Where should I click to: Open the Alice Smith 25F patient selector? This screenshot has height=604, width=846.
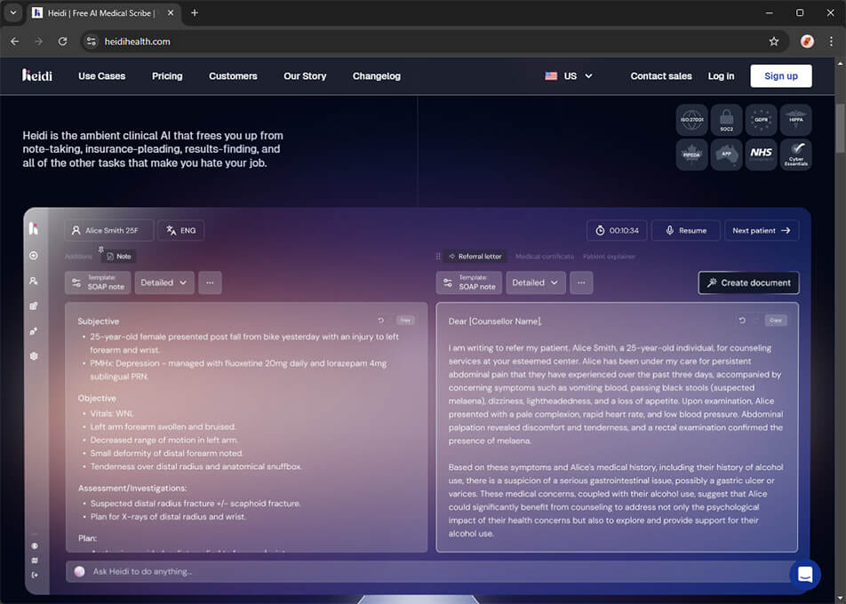[109, 230]
